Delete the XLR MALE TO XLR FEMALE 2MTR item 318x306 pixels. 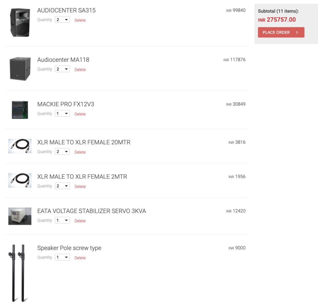(x=80, y=186)
